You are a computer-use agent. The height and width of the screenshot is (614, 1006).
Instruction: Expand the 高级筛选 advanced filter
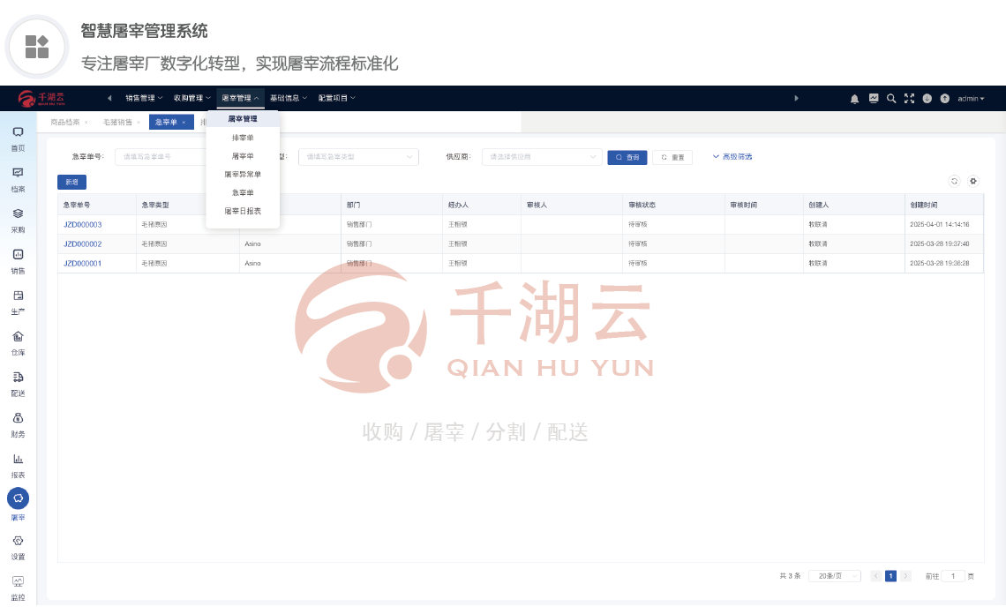[x=732, y=157]
